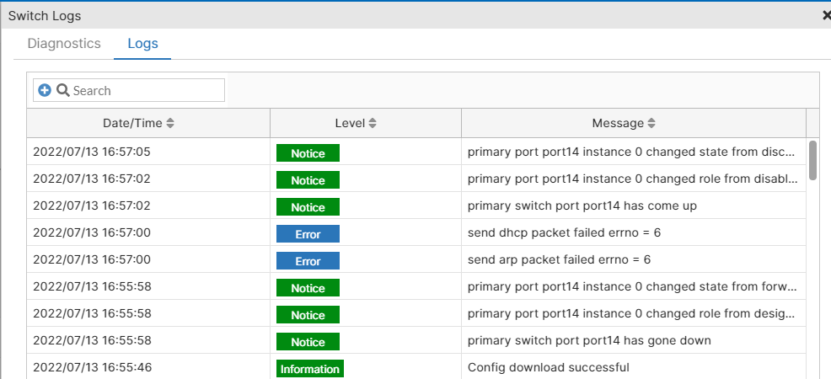Select the Logs tab
The image size is (831, 379).
tap(142, 44)
